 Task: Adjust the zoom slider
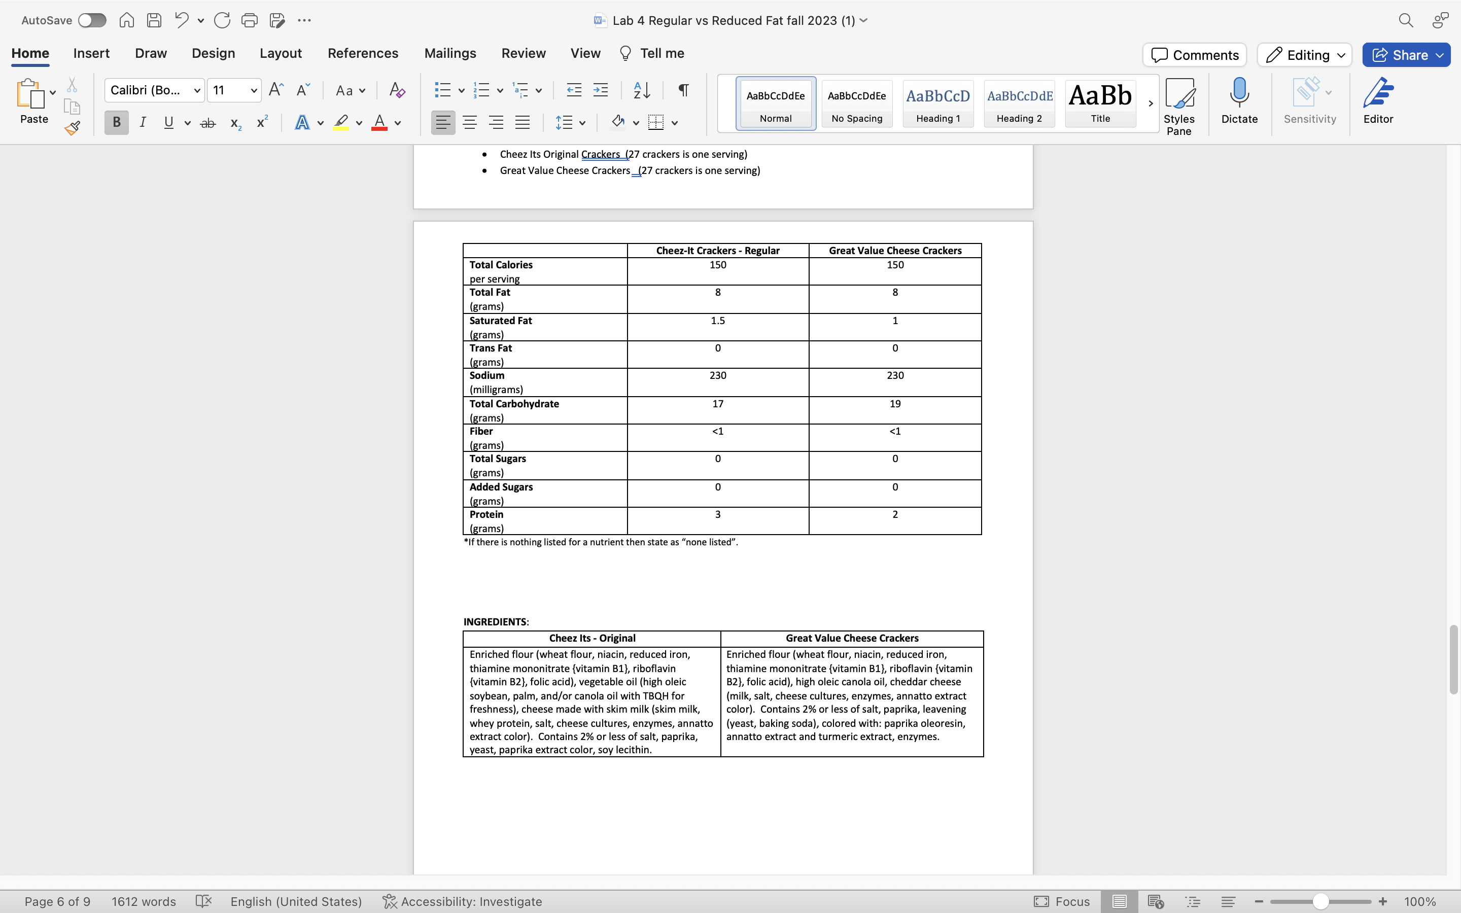(x=1320, y=901)
